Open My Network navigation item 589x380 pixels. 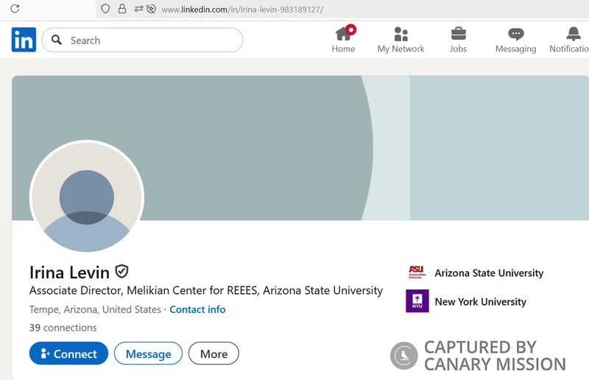click(401, 40)
